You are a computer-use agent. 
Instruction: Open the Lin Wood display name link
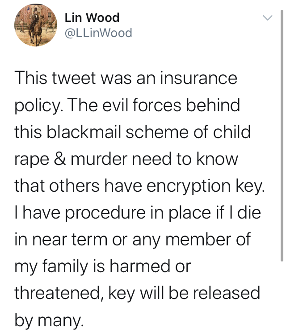click(92, 17)
